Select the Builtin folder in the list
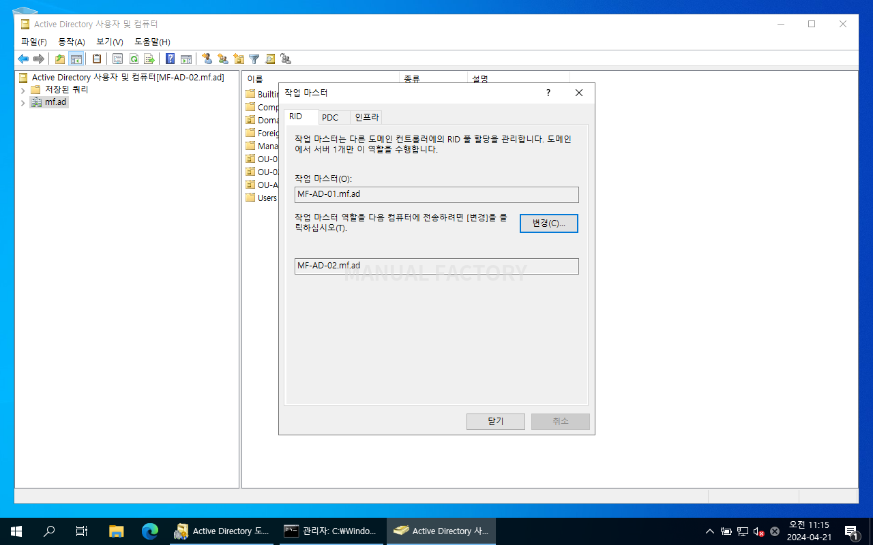873x545 pixels. click(262, 94)
